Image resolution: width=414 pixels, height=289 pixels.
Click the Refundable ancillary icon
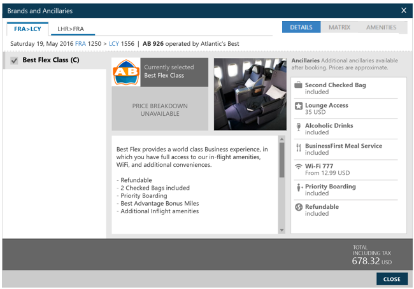(298, 208)
